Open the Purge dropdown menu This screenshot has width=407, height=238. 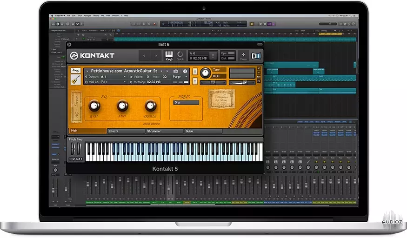click(x=179, y=76)
